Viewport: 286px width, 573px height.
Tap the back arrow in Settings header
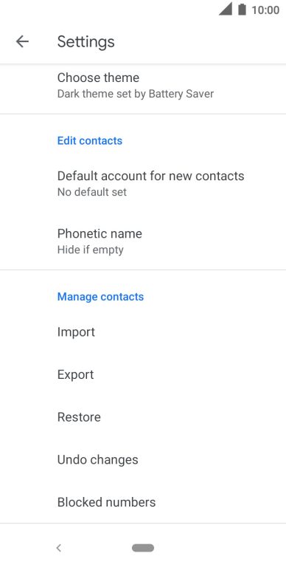click(x=22, y=41)
